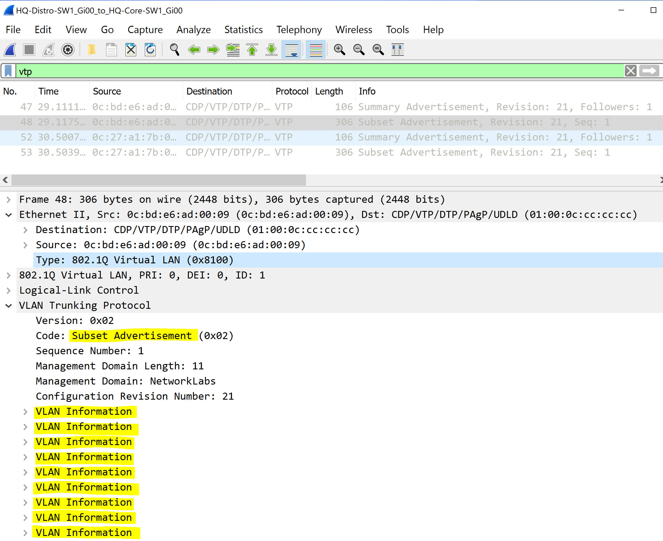Select packet 47 Summary Advertisement
663x541 pixels.
click(331, 107)
